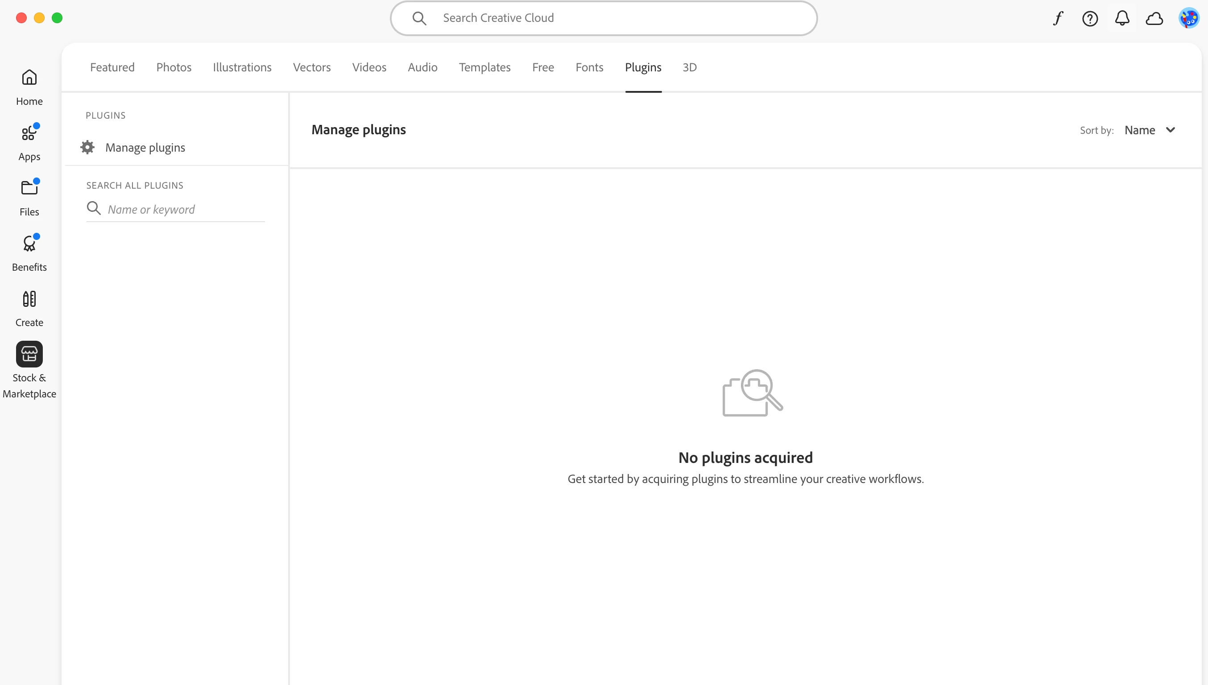This screenshot has height=685, width=1208.
Task: Open the Create sidebar section
Action: (29, 308)
